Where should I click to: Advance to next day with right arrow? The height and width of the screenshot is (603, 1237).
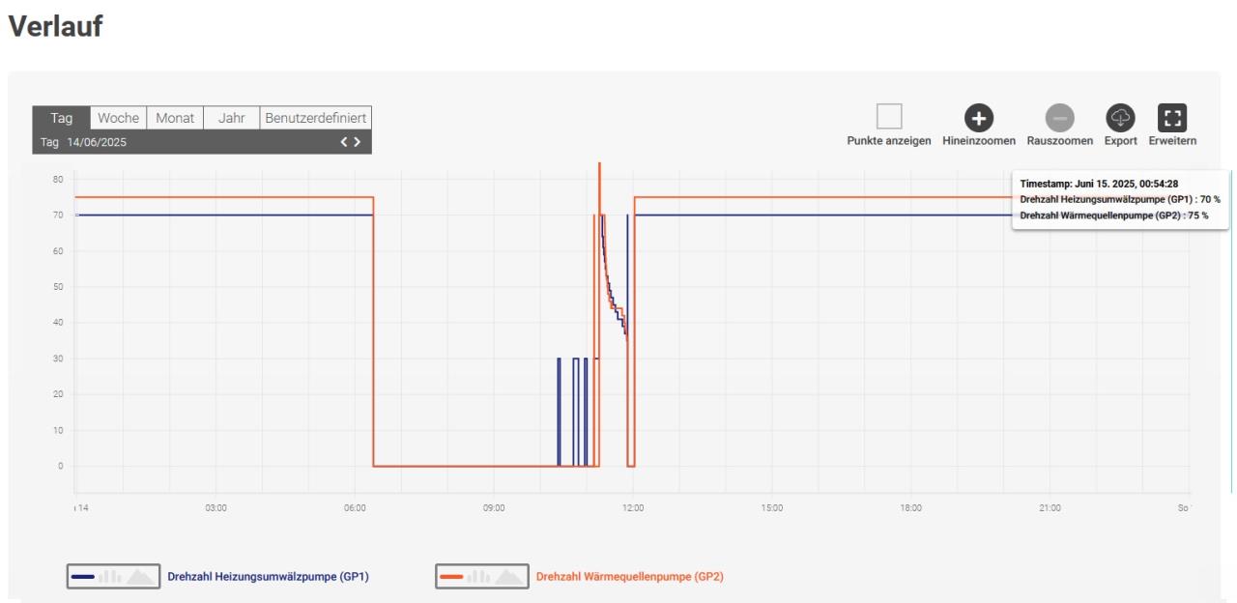click(x=358, y=142)
